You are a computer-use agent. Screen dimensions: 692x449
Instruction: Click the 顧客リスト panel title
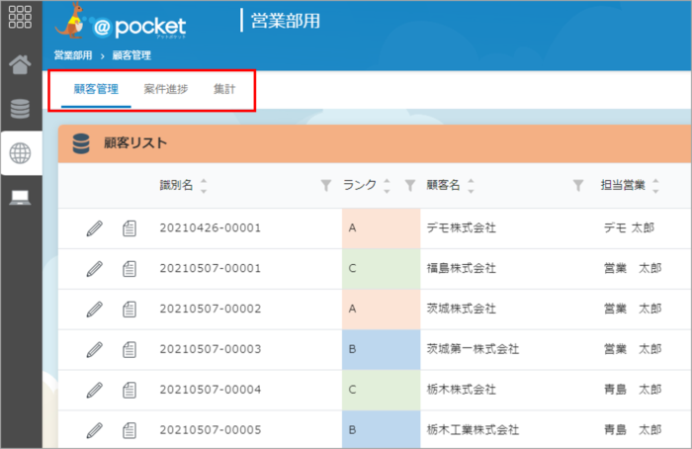135,143
